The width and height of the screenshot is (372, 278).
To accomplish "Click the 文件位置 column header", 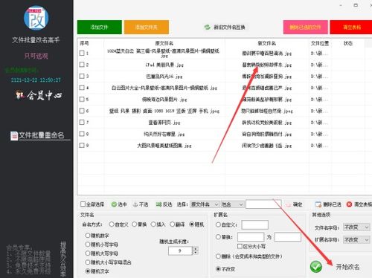I will pyautogui.click(x=320, y=43).
